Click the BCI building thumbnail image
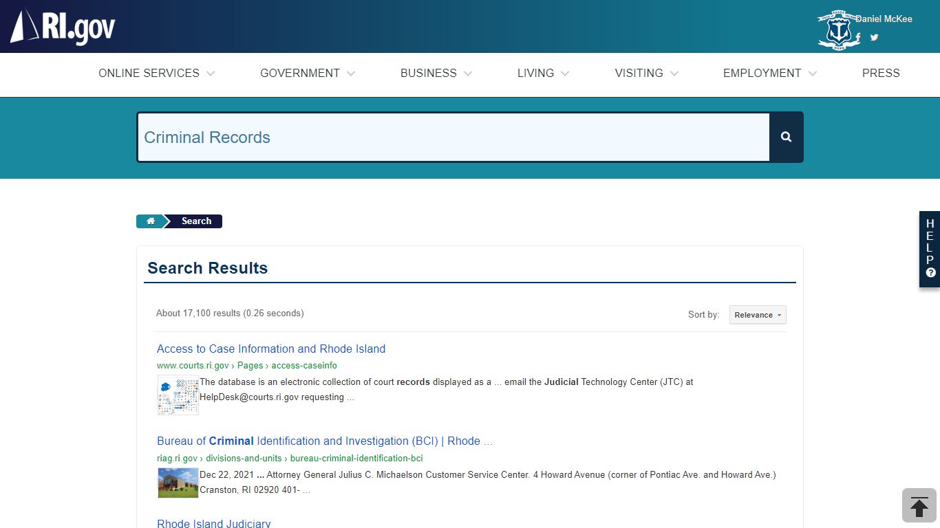The width and height of the screenshot is (940, 528). click(x=178, y=483)
